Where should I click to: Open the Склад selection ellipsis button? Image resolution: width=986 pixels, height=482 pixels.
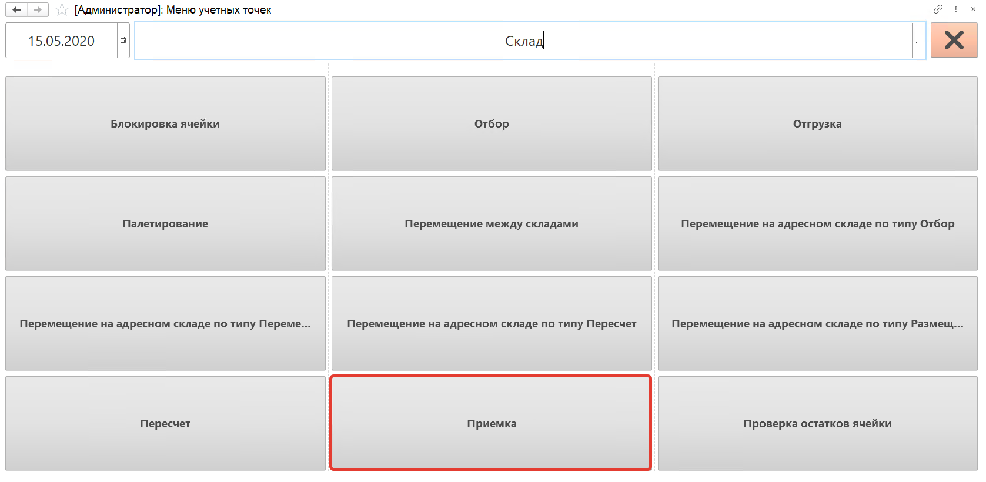pos(918,41)
